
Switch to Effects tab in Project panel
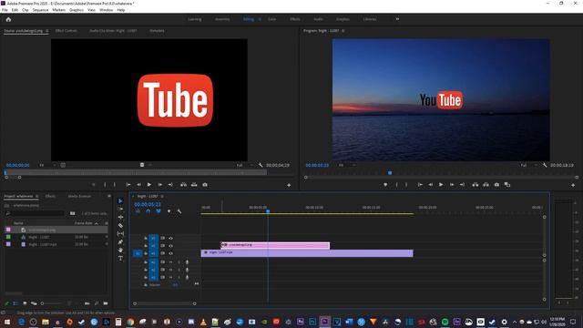coord(50,196)
